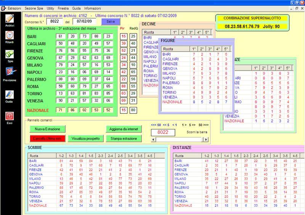
Task: Click the VENEZIA first number 90
Action: [61, 100]
